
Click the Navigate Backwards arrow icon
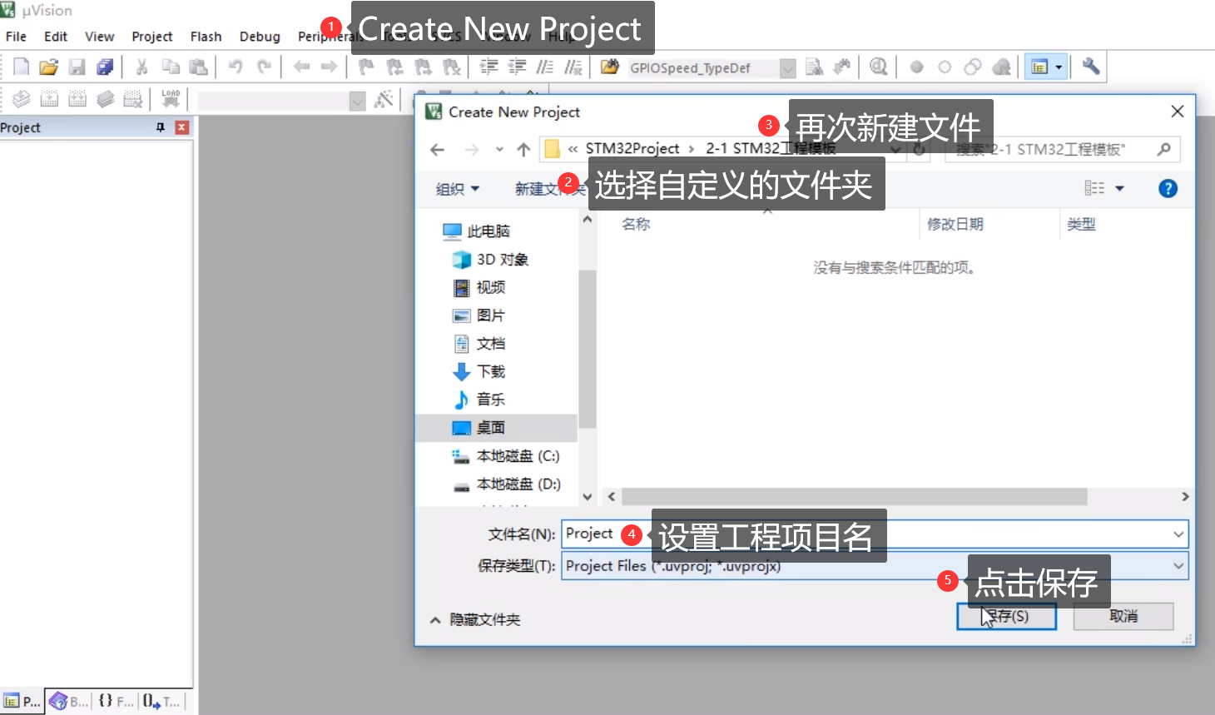302,67
